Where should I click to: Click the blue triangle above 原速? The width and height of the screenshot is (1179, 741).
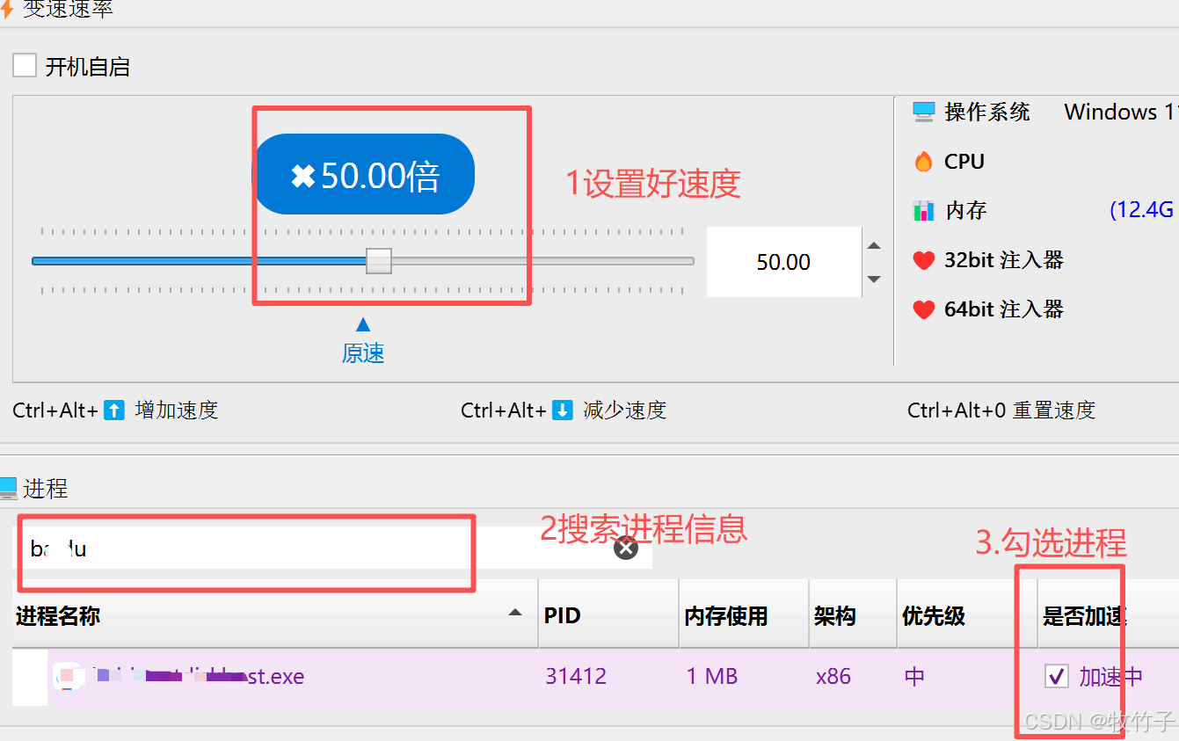363,324
